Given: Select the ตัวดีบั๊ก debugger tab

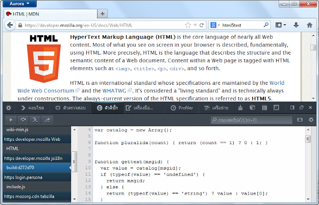Looking at the screenshot, I should 107,108.
